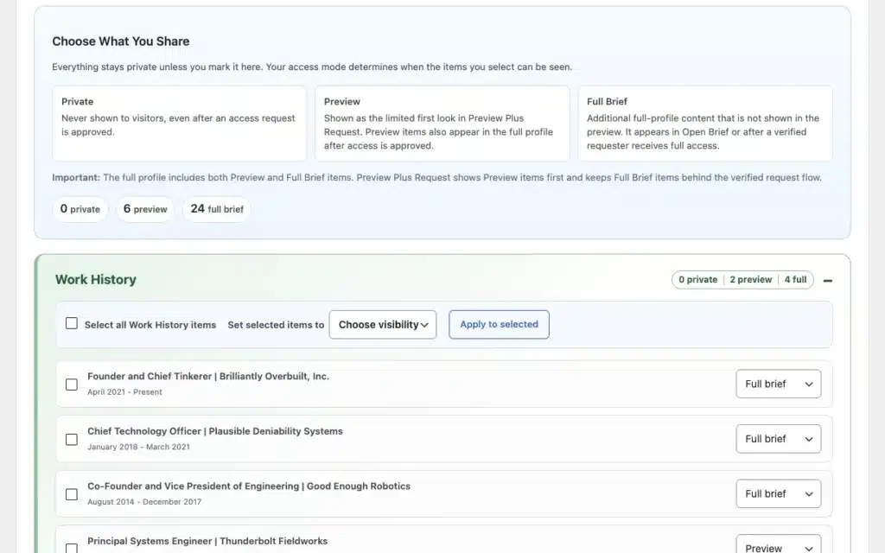Image resolution: width=885 pixels, height=553 pixels.
Task: Check Select all Work History items
Action: pos(72,323)
